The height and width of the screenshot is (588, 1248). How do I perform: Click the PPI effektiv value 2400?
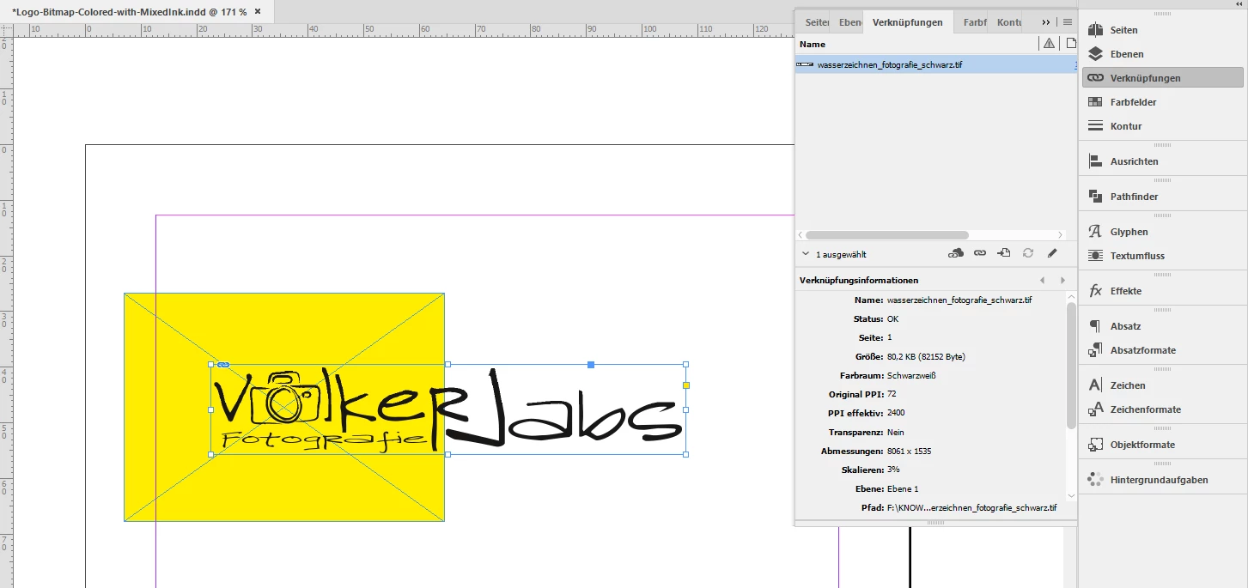point(896,414)
